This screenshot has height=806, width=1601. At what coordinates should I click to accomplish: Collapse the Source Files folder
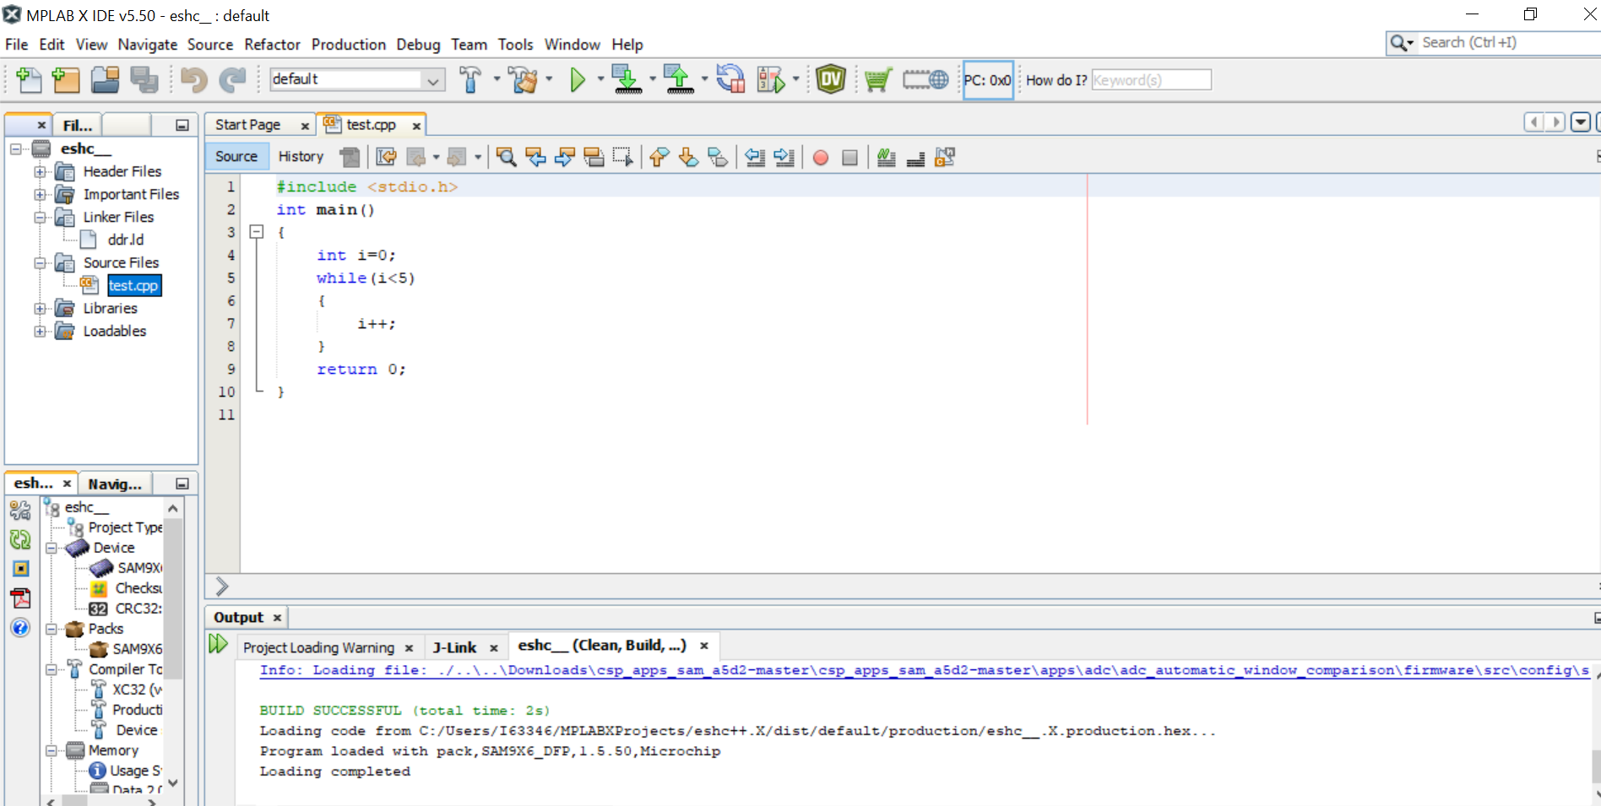40,263
